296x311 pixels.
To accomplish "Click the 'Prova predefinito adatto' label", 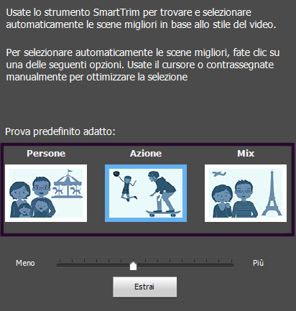I will pos(60,131).
